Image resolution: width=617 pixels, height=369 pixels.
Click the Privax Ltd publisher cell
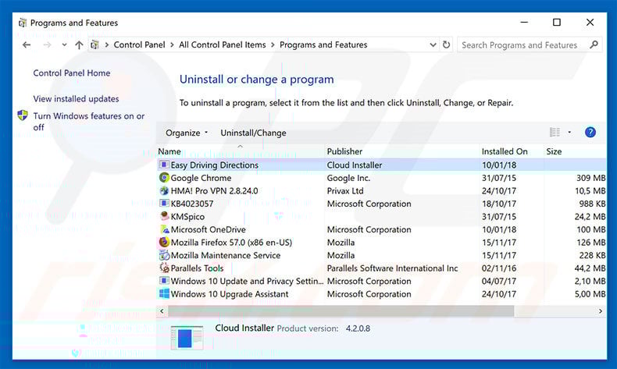(345, 191)
